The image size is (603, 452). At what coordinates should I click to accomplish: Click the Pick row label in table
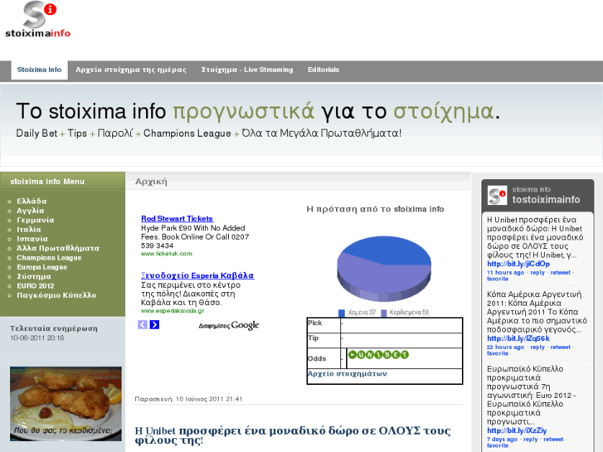[x=315, y=323]
